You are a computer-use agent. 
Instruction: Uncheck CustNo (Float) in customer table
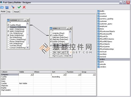coord(8,25)
